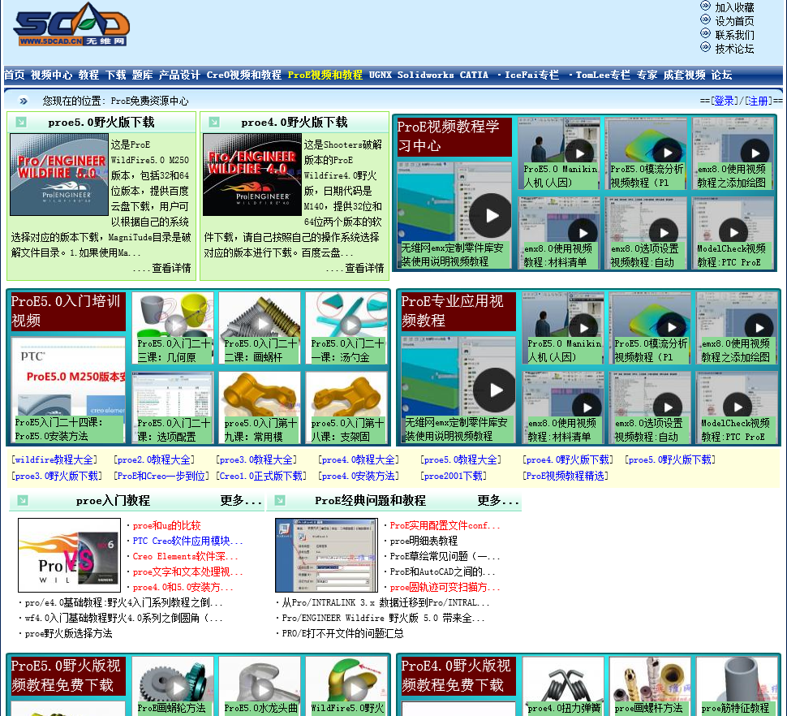Play ModelCheck video in 专业应用 panel
Image resolution: width=787 pixels, height=716 pixels.
pyautogui.click(x=738, y=406)
